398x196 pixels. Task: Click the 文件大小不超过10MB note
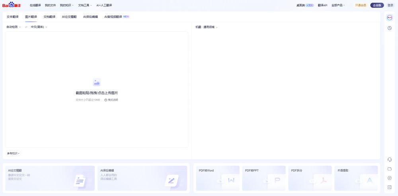click(88, 100)
